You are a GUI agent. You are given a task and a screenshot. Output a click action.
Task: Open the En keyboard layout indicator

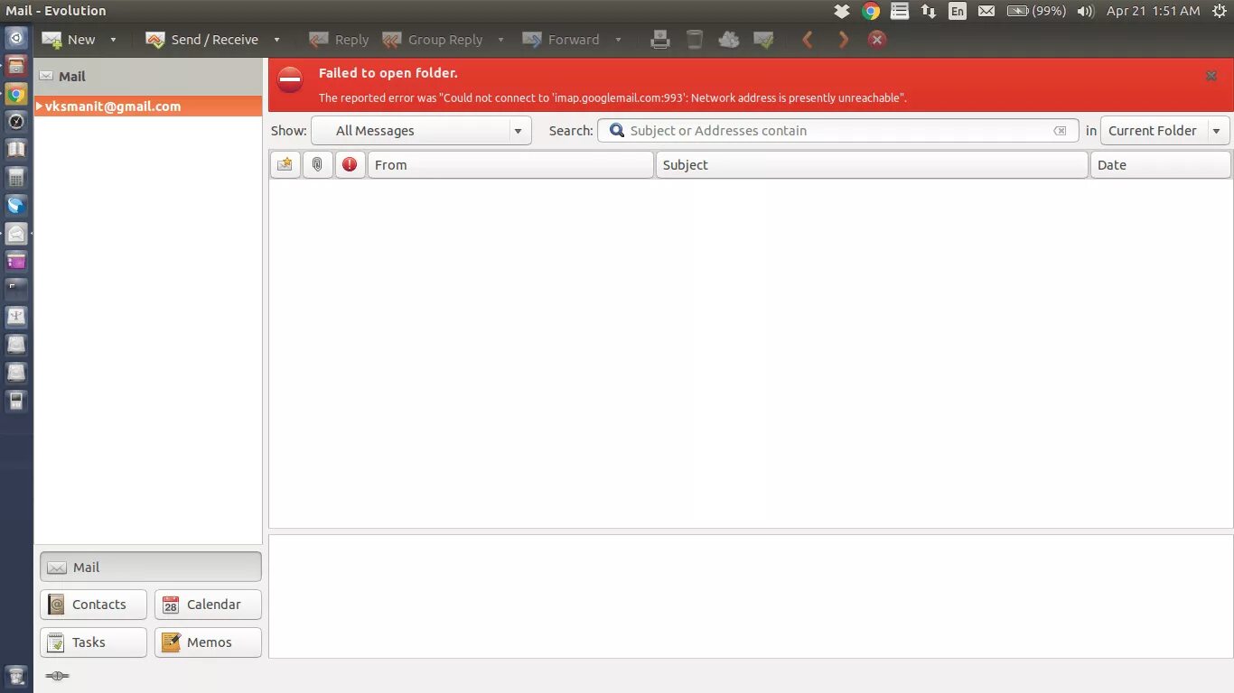[958, 11]
